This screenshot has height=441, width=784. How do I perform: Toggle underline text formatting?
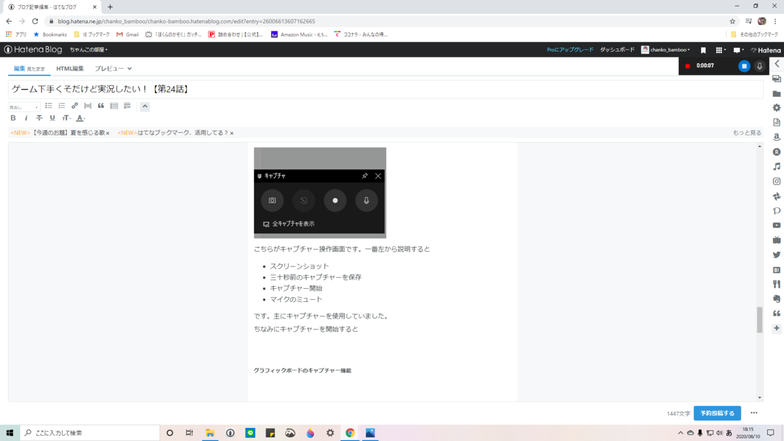coord(52,118)
